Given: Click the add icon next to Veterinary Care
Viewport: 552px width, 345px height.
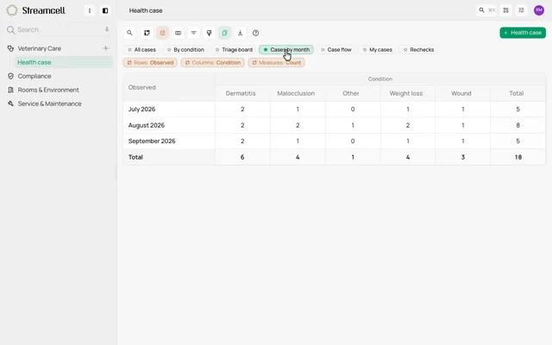Looking at the screenshot, I should tap(105, 48).
